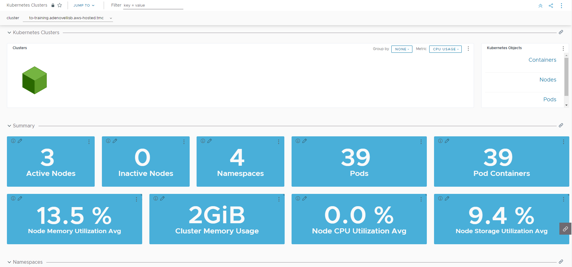Open the Nodes link in Kubernetes Objects
The width and height of the screenshot is (572, 267).
(547, 80)
